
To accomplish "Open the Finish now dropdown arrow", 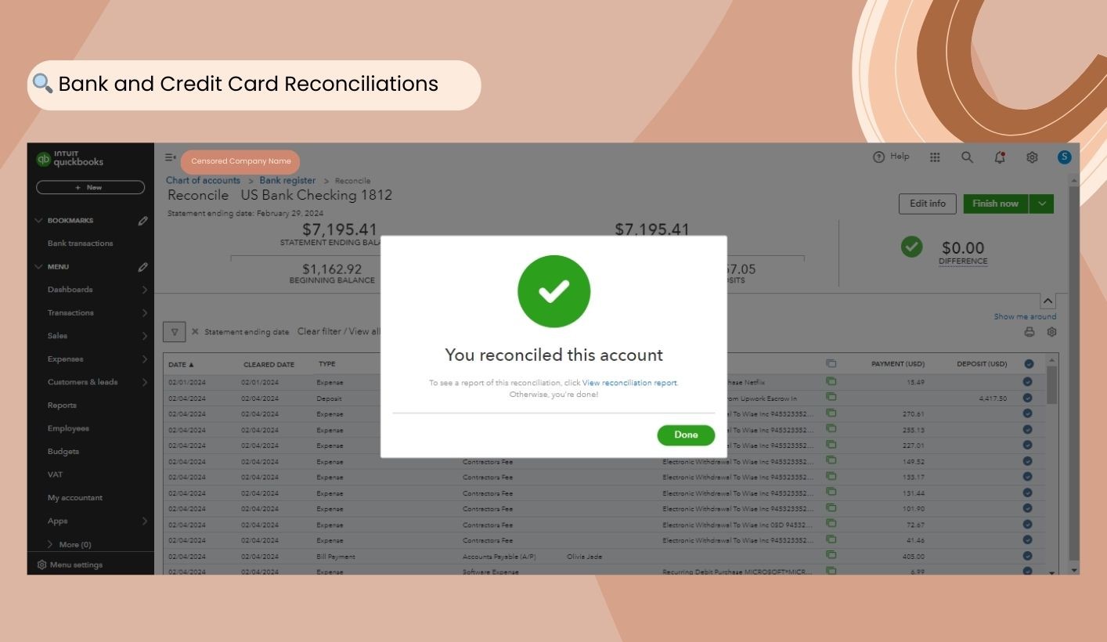I will click(x=1041, y=204).
